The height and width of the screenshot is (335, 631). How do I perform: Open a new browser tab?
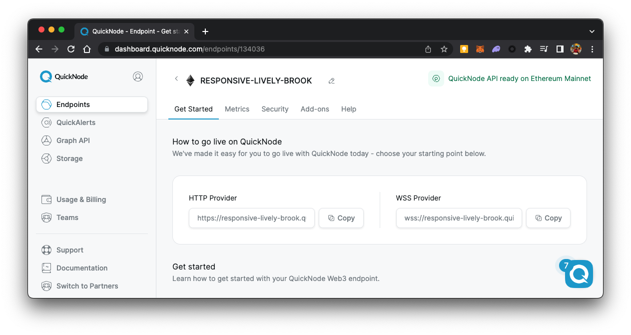tap(205, 31)
